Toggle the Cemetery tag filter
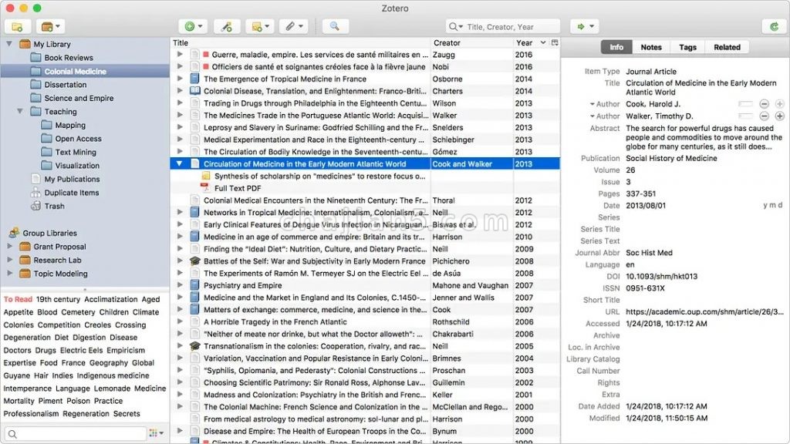This screenshot has width=790, height=444. coord(78,312)
